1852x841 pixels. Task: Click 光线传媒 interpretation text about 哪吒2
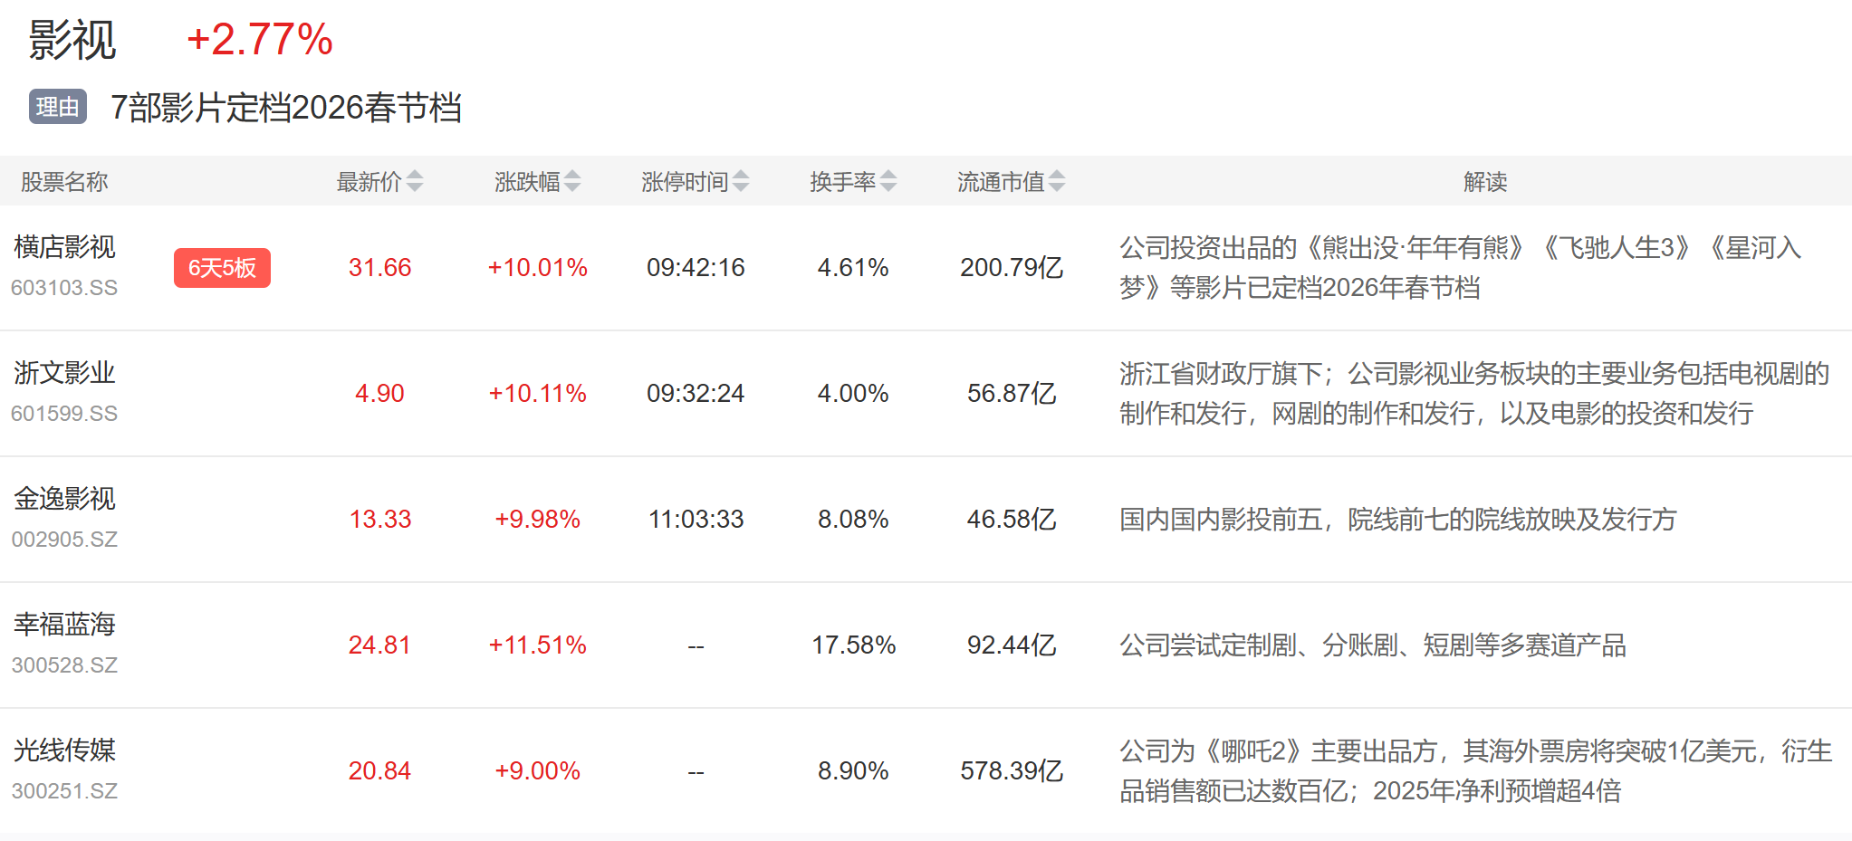[1474, 770]
